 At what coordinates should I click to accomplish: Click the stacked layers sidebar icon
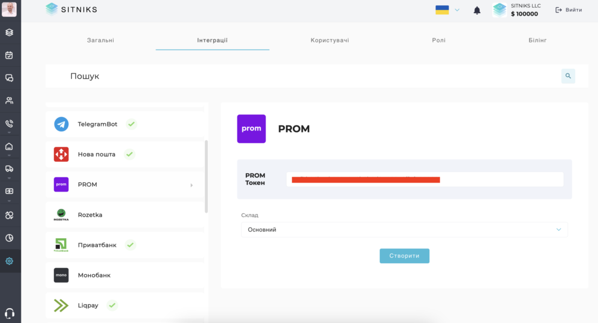[9, 32]
